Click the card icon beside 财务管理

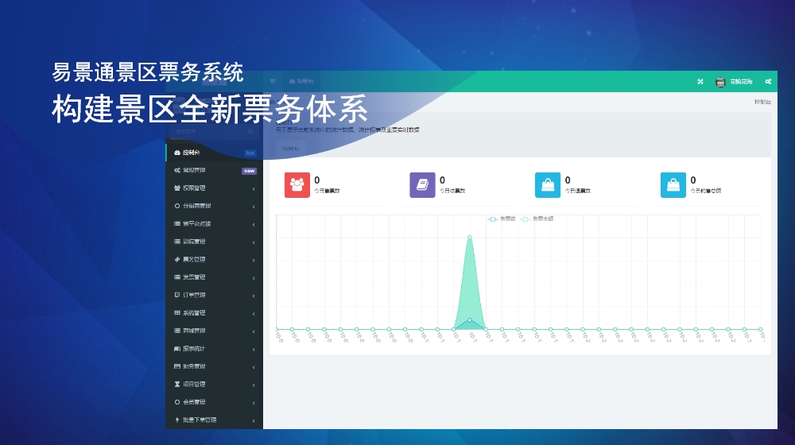pyautogui.click(x=177, y=366)
